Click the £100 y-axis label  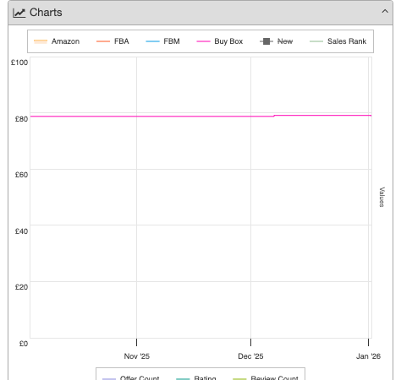coord(19,62)
